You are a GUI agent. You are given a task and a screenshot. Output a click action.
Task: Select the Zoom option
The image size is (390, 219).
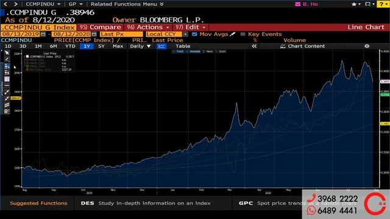pos(221,51)
